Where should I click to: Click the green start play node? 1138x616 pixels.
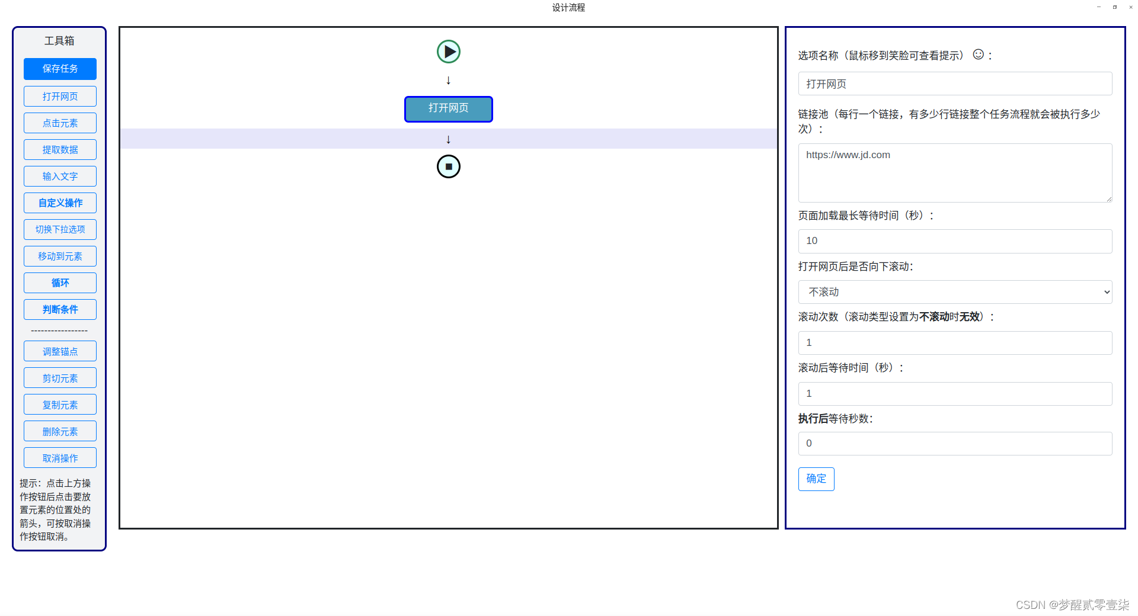[449, 52]
